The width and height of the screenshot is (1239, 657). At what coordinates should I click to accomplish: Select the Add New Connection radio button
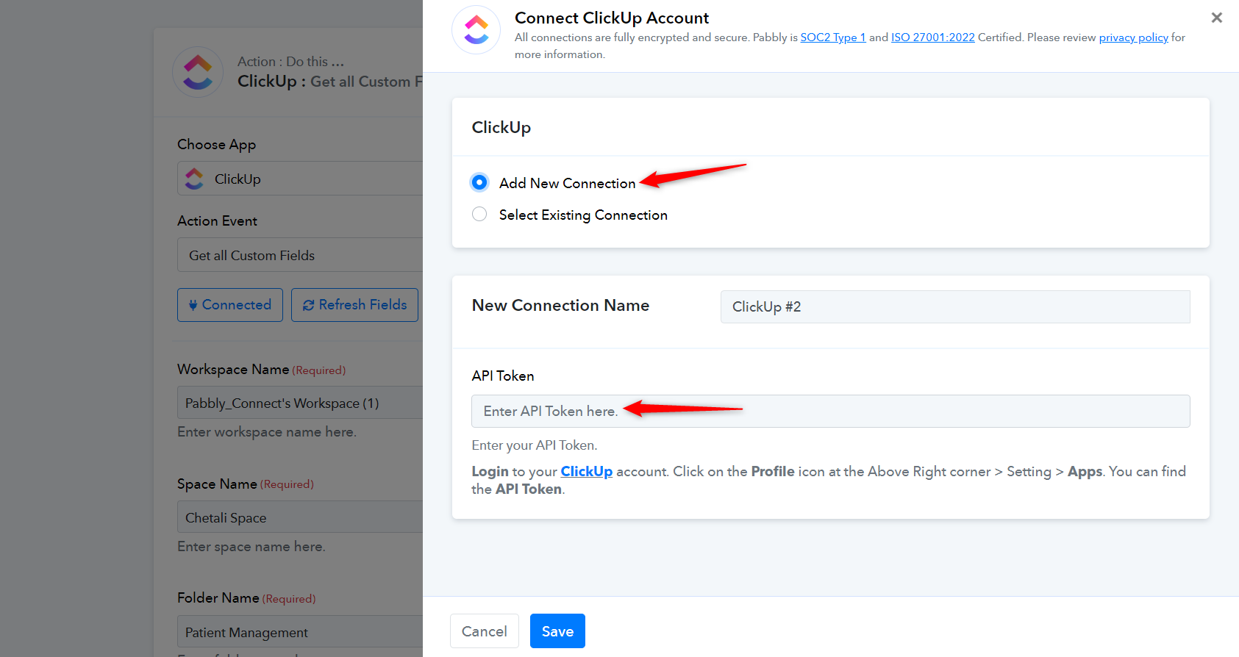pyautogui.click(x=479, y=182)
